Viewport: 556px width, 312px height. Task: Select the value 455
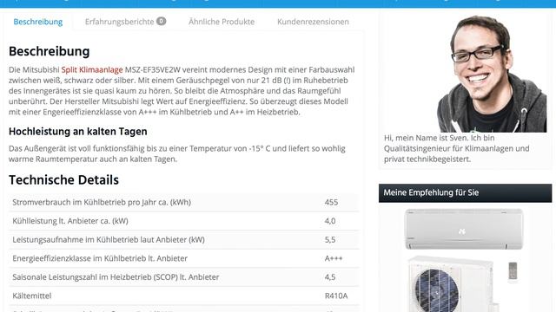[x=331, y=202]
